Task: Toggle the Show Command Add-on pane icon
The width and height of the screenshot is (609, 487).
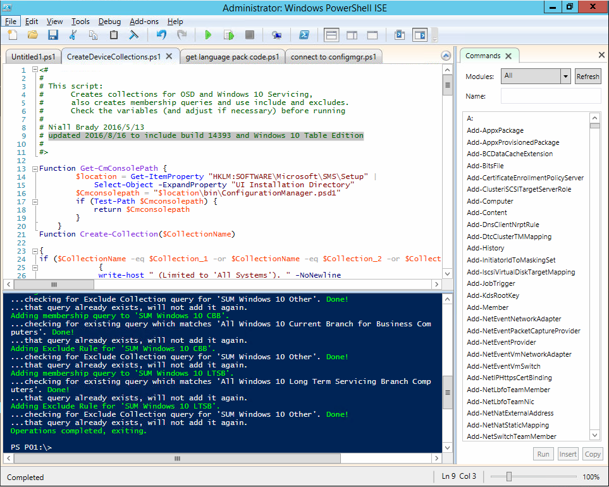Action: pos(420,35)
